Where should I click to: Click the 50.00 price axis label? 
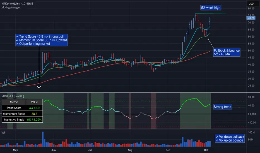(251, 51)
